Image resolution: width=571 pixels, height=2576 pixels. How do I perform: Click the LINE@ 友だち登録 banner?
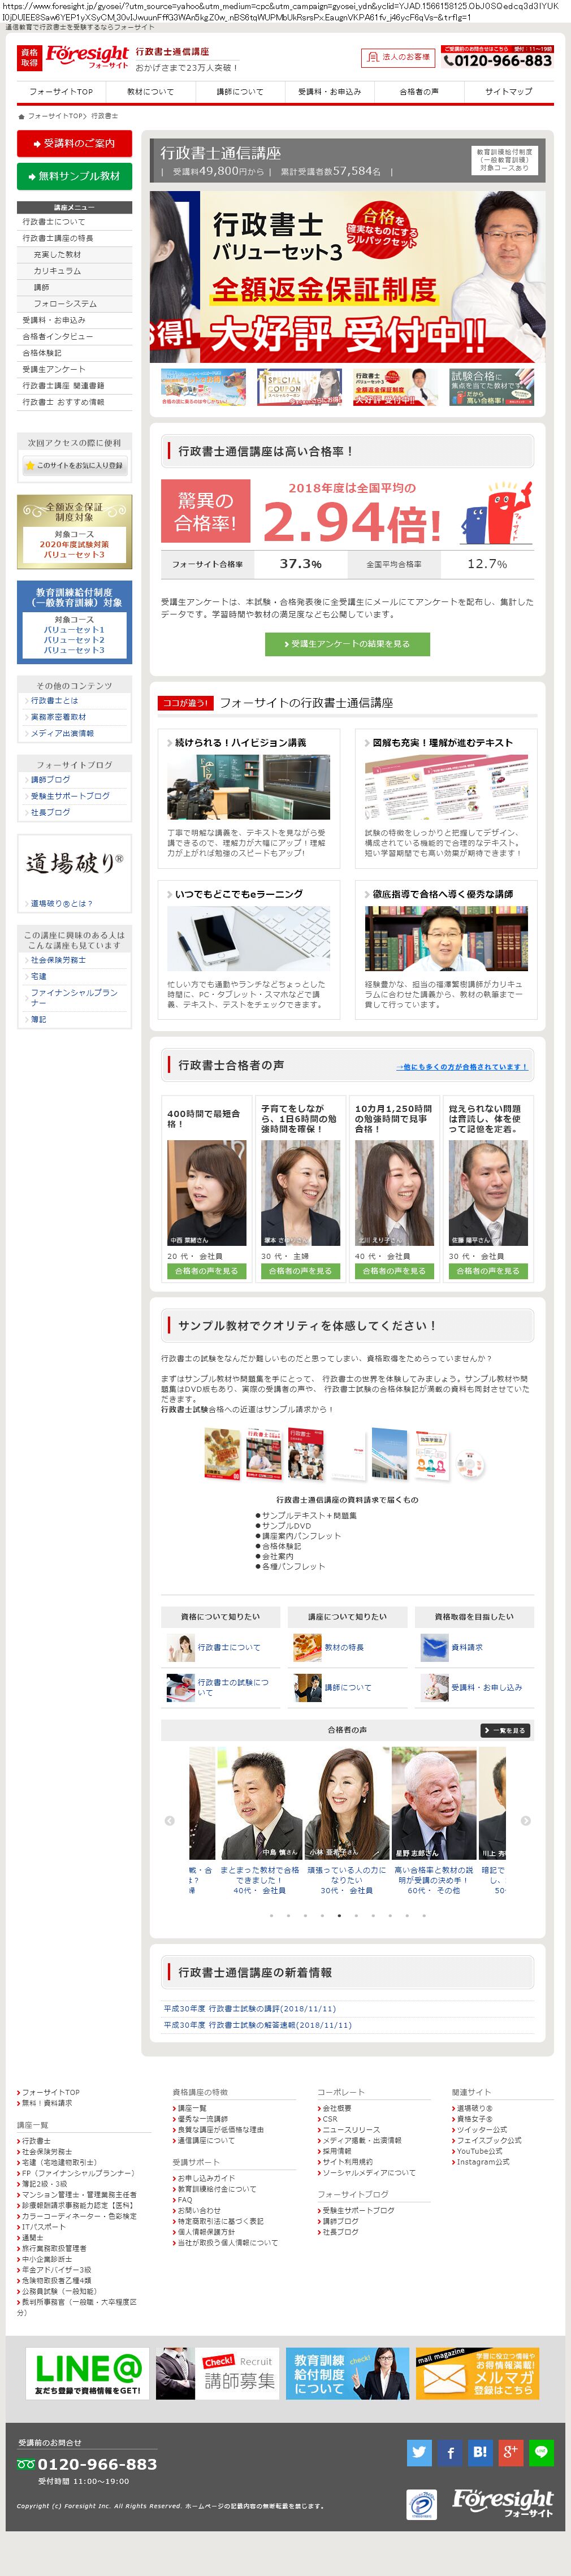pyautogui.click(x=88, y=2374)
